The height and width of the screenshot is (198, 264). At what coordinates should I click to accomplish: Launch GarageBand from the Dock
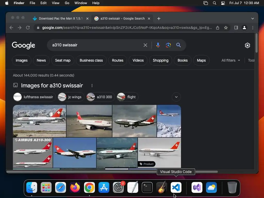162,187
